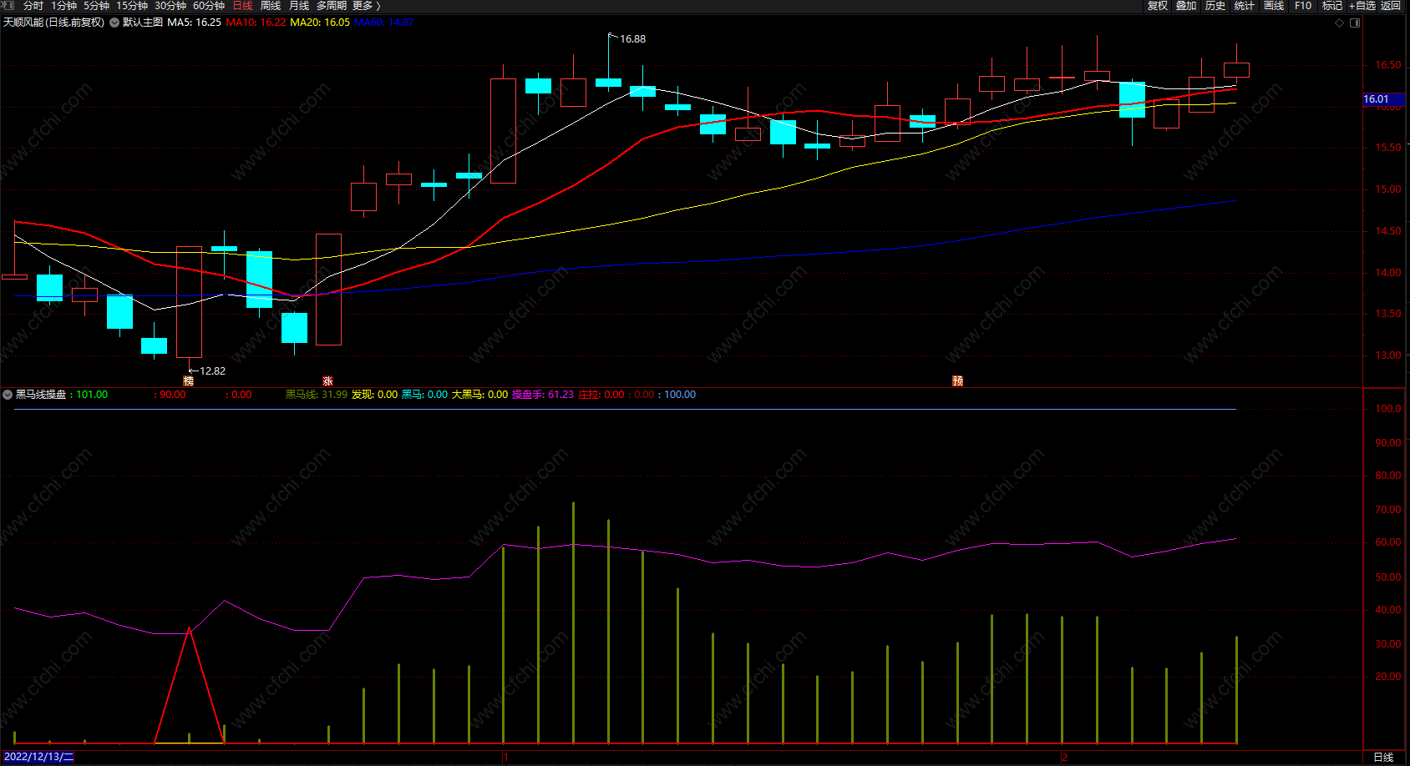Image resolution: width=1410 pixels, height=766 pixels.
Task: Click the 涨 marker below the candles
Action: pos(327,380)
